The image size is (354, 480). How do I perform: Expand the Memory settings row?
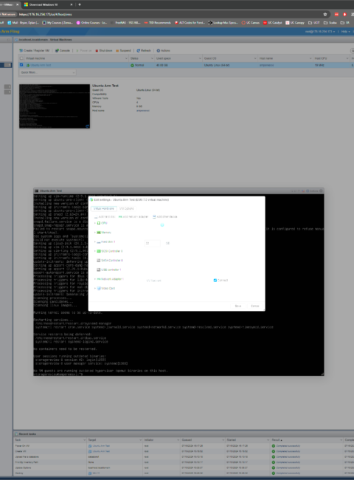94,233
